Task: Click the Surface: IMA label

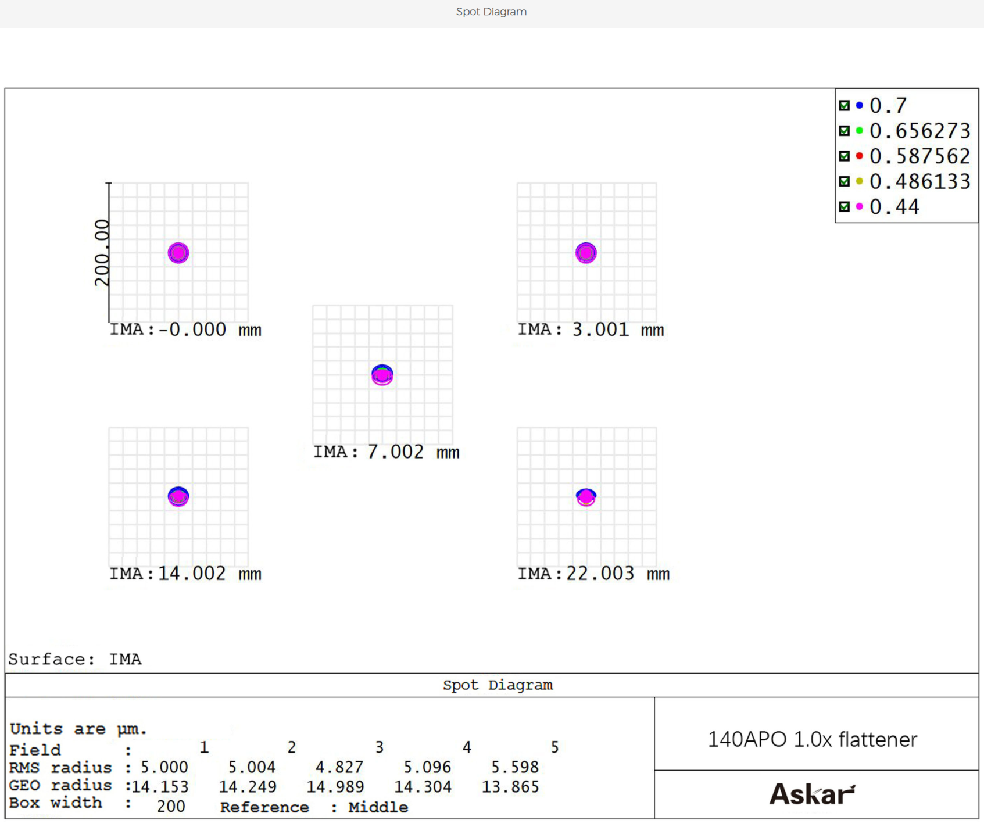Action: point(75,659)
